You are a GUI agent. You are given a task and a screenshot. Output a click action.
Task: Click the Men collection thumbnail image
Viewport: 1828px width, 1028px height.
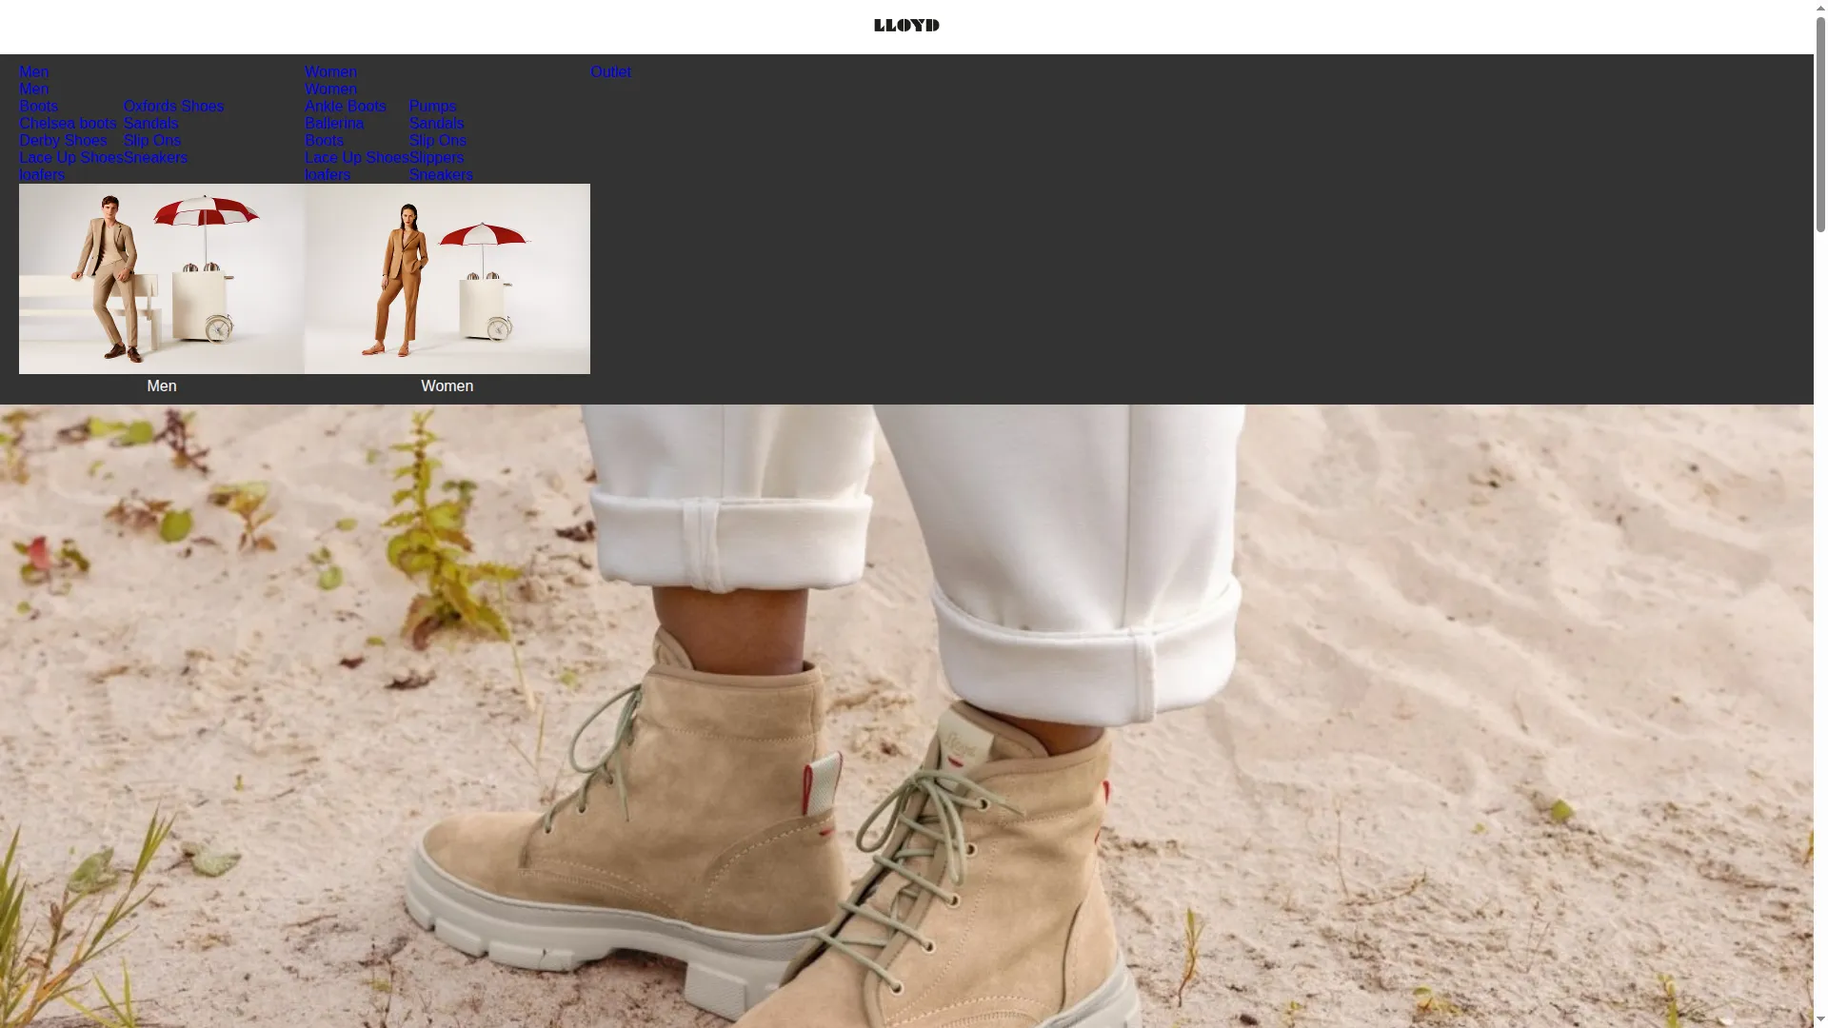pos(162,279)
